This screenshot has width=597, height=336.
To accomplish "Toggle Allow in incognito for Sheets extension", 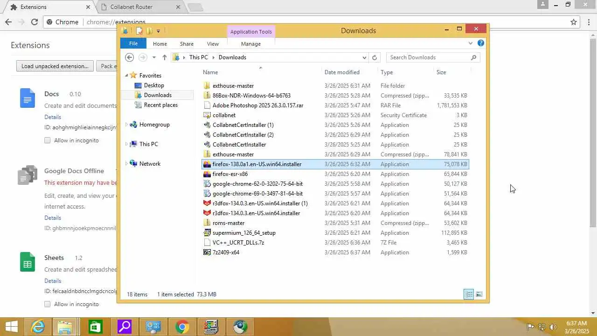I will point(47,304).
